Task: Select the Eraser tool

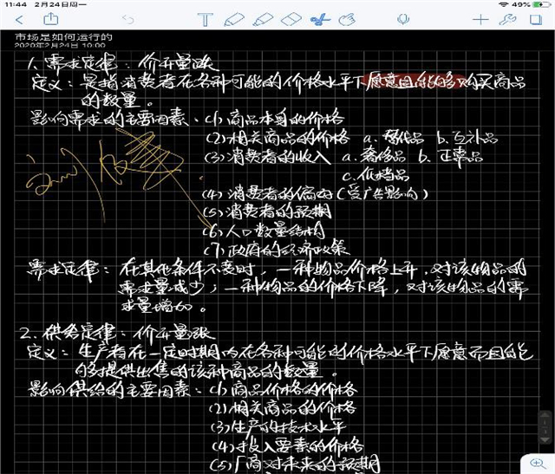Action: point(291,19)
